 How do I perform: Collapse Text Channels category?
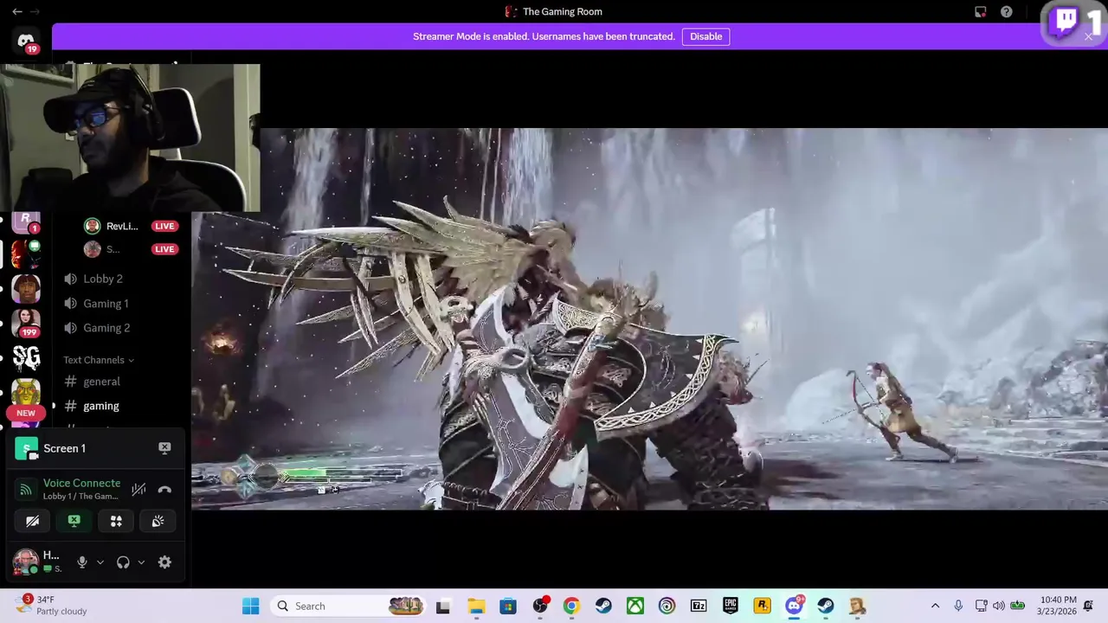pyautogui.click(x=98, y=360)
